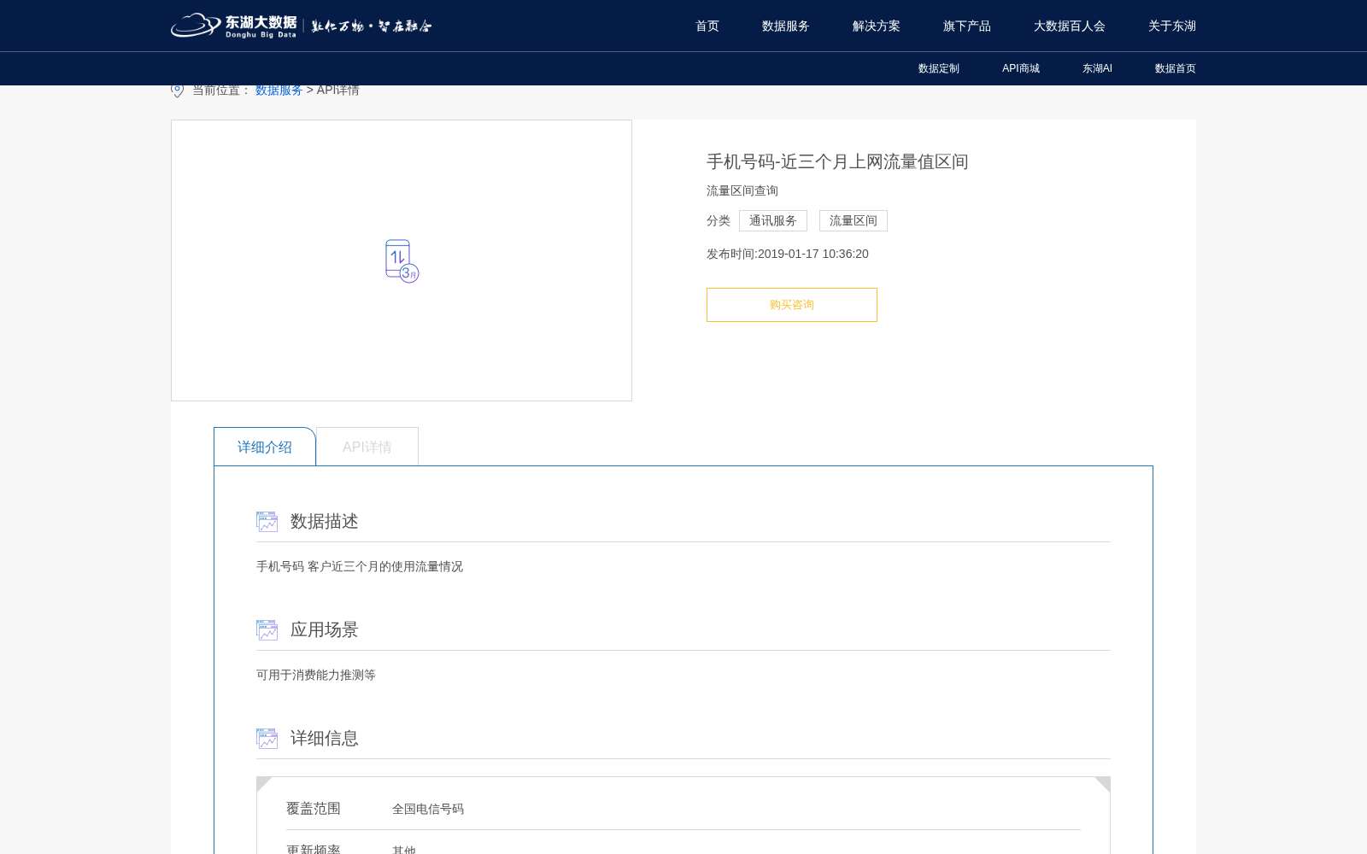Go to API商城 in sub-navigation

point(1021,68)
